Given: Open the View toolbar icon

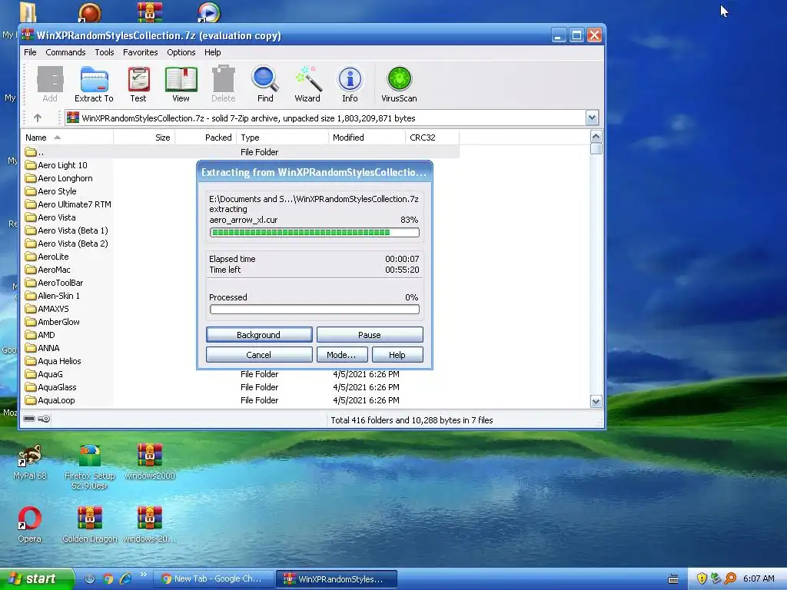Looking at the screenshot, I should (x=181, y=85).
